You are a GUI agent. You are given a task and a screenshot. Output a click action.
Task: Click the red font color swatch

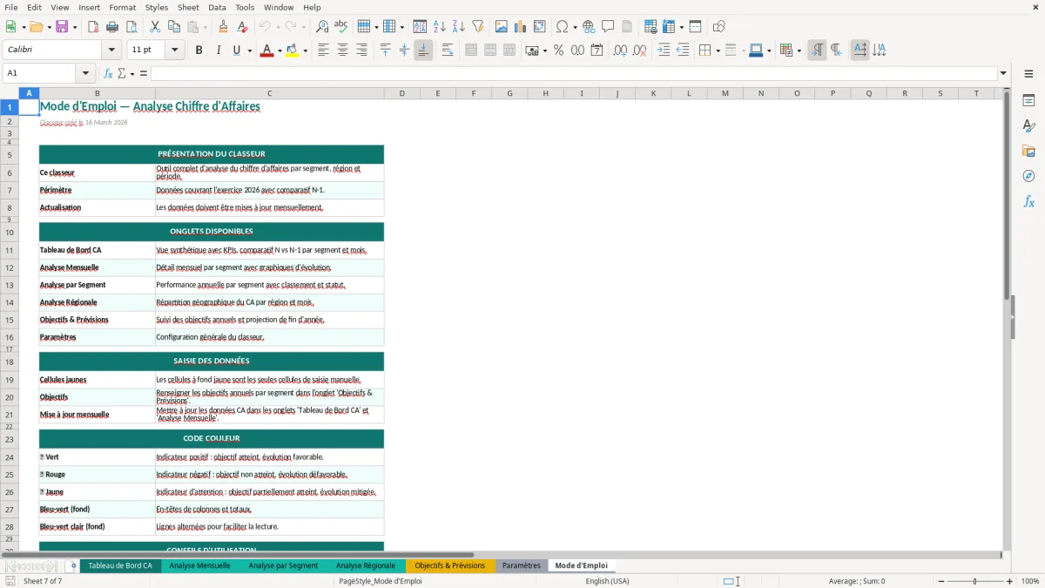tap(266, 51)
